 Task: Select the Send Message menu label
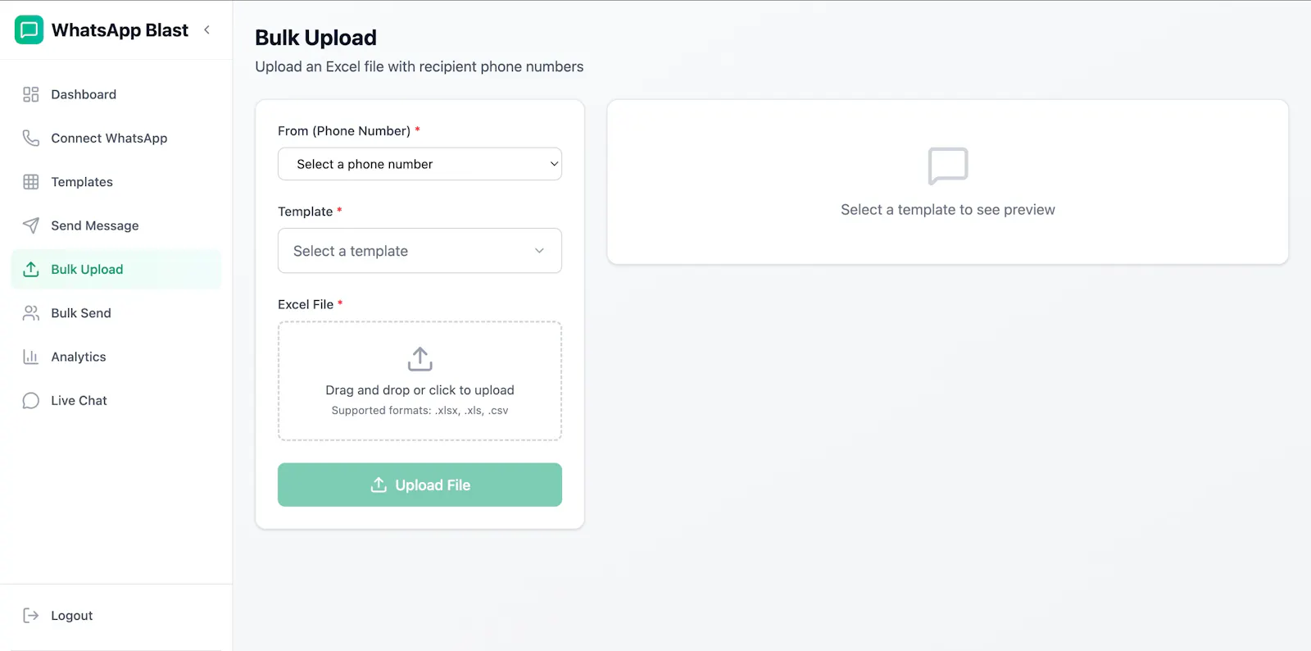tap(95, 225)
